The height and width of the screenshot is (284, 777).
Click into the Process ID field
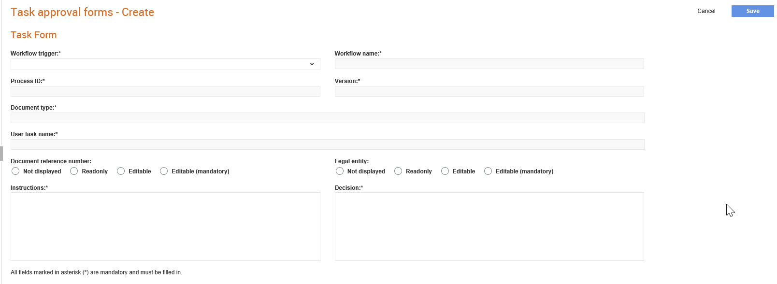pos(165,91)
